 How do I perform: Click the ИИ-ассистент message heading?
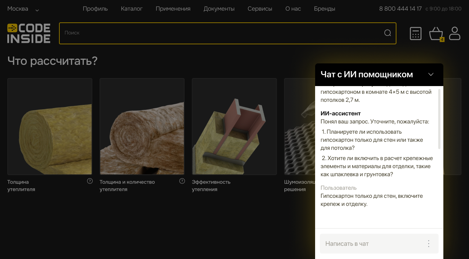[341, 114]
